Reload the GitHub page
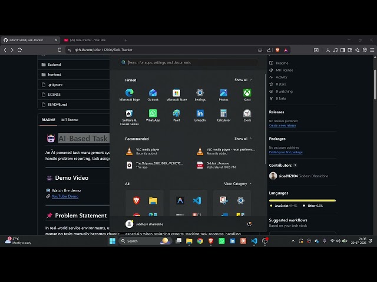Screen dimensions: 377x282 pyautogui.click(x=19, y=50)
